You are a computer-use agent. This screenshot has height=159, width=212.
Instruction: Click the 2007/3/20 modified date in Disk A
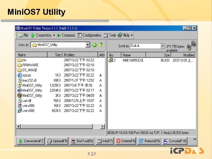coord(183,60)
